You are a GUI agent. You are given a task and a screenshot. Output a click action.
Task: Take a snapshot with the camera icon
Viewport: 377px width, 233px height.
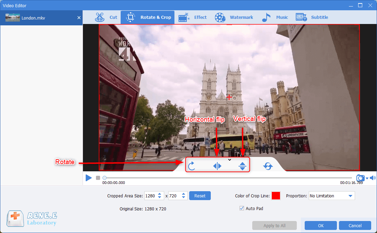click(x=360, y=178)
